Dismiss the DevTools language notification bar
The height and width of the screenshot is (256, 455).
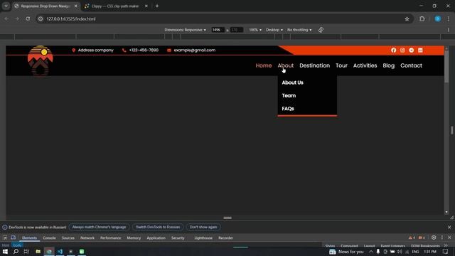coord(449,227)
